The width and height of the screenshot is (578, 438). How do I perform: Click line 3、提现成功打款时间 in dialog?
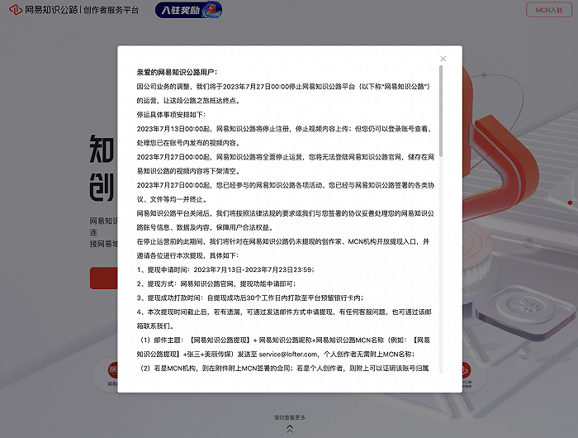[x=250, y=298]
